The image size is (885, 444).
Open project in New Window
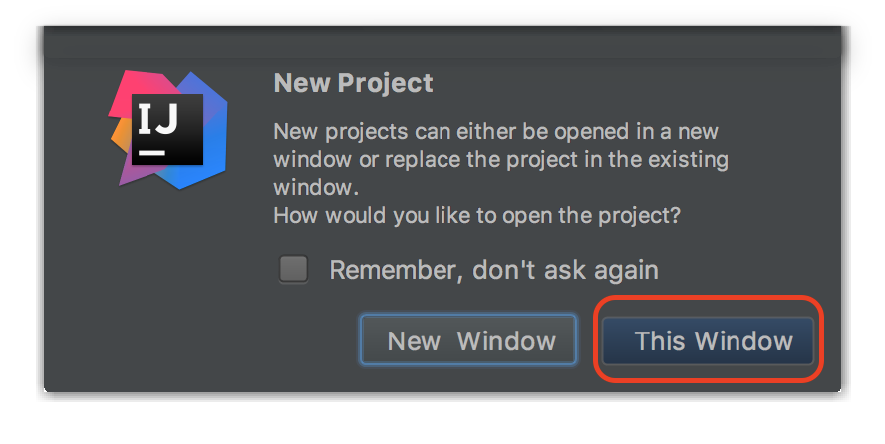[x=468, y=339]
